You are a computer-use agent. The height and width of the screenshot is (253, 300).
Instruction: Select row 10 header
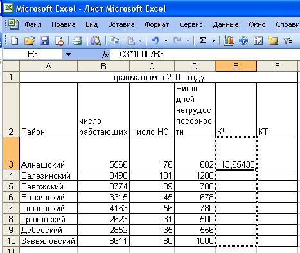coord(11,241)
